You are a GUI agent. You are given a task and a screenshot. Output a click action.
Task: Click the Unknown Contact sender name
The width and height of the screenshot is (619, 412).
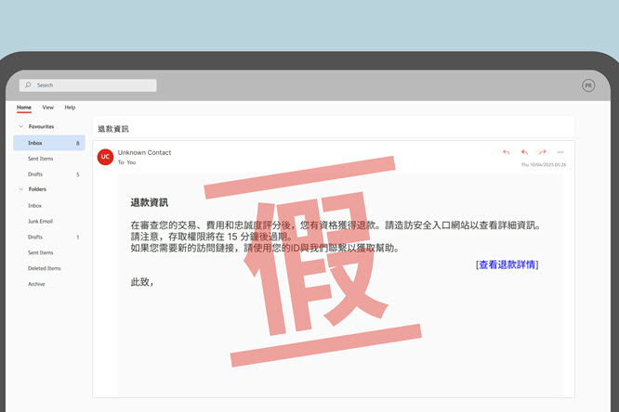(144, 152)
